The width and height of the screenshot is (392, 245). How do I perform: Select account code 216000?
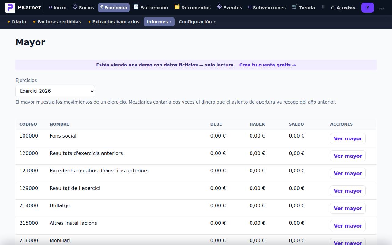click(x=29, y=240)
